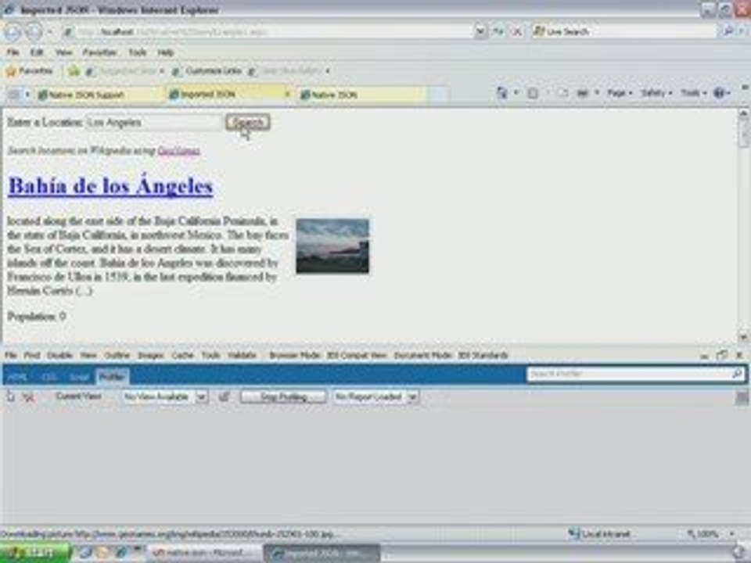Switch to the Native JSON tab
Image resolution: width=751 pixels, height=563 pixels.
[361, 95]
